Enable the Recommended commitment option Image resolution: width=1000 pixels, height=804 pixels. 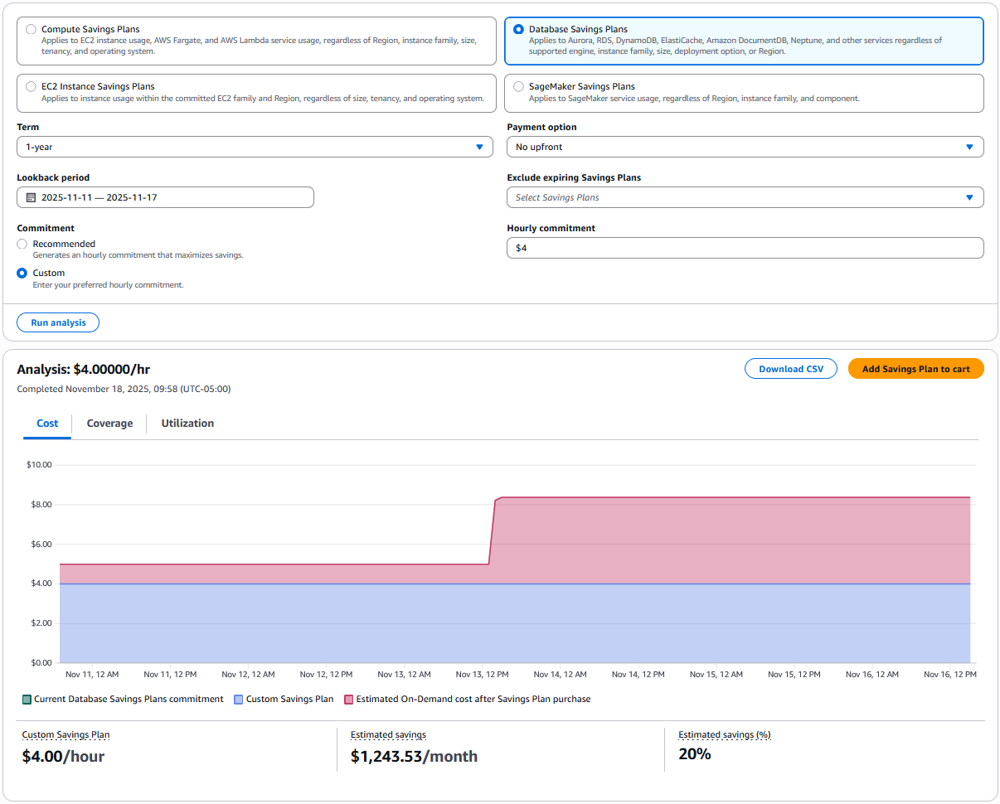click(x=22, y=244)
